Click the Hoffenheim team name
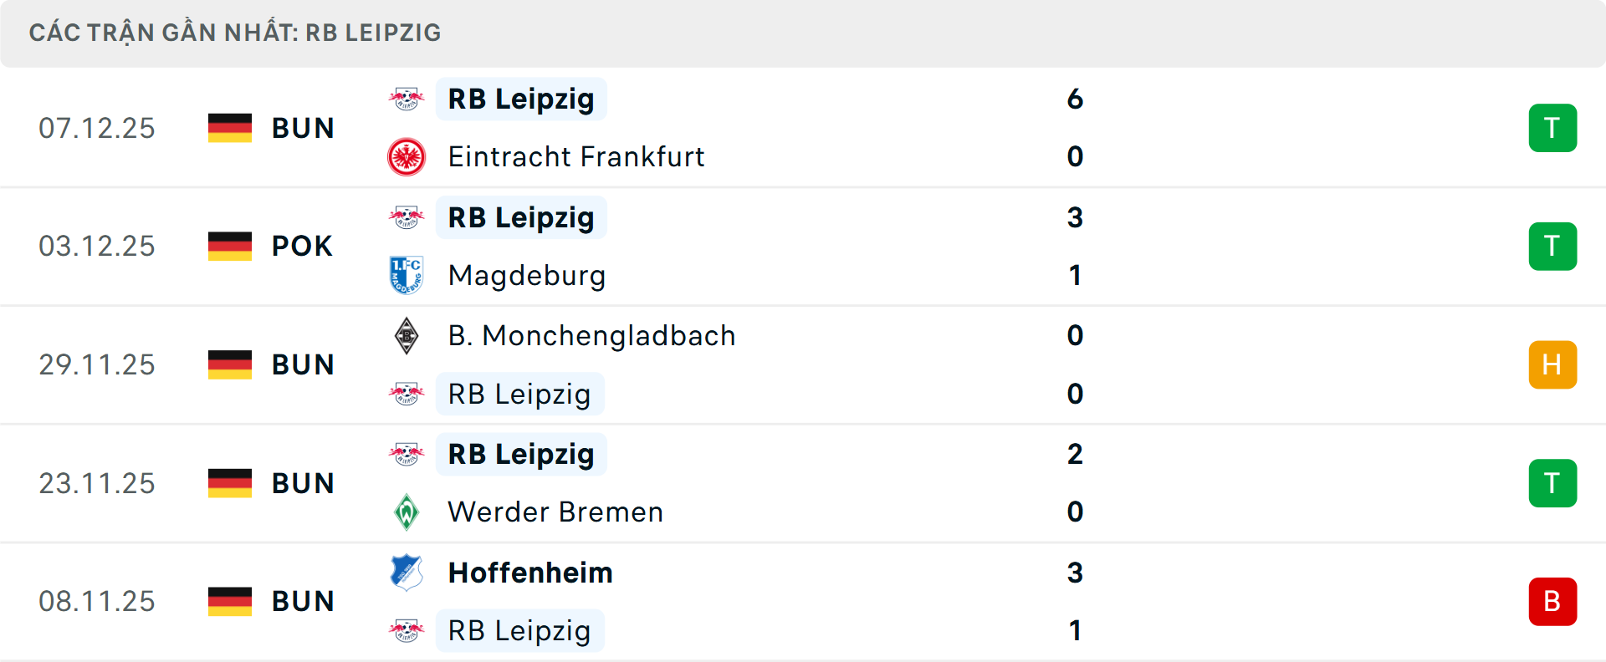This screenshot has height=662, width=1606. pyautogui.click(x=529, y=573)
